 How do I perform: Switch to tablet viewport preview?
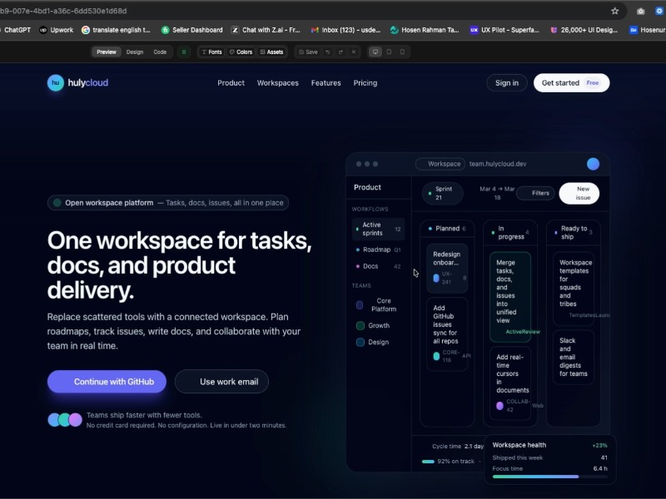(389, 52)
